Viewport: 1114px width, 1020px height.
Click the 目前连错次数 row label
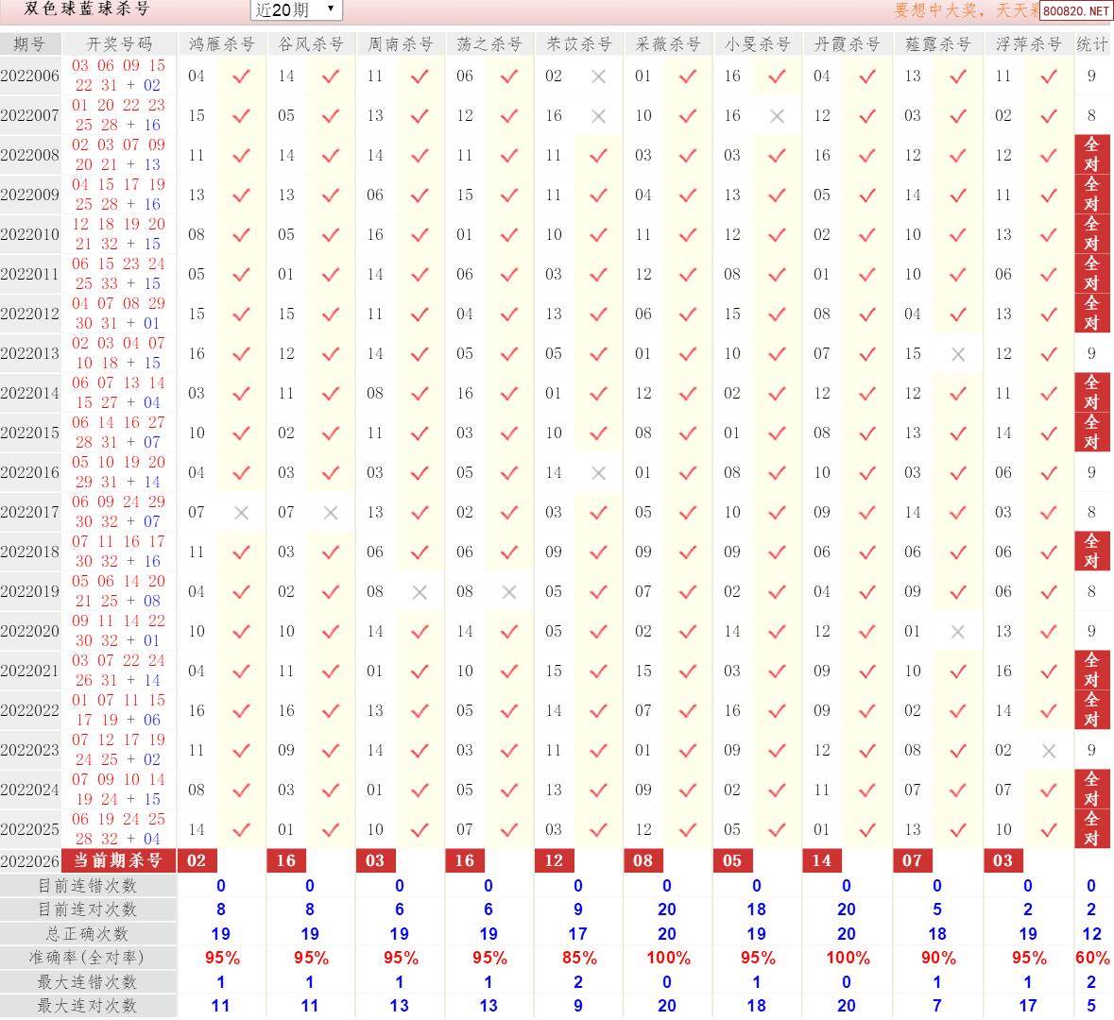(87, 886)
